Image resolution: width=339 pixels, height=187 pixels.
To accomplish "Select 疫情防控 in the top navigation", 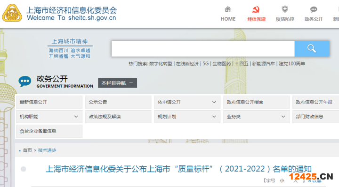I will 285,19.
